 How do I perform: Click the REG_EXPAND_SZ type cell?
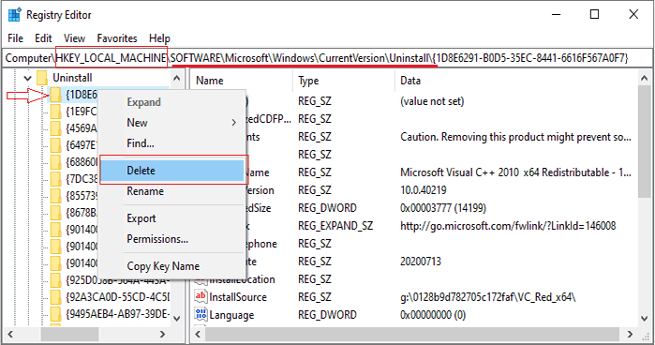click(x=335, y=226)
